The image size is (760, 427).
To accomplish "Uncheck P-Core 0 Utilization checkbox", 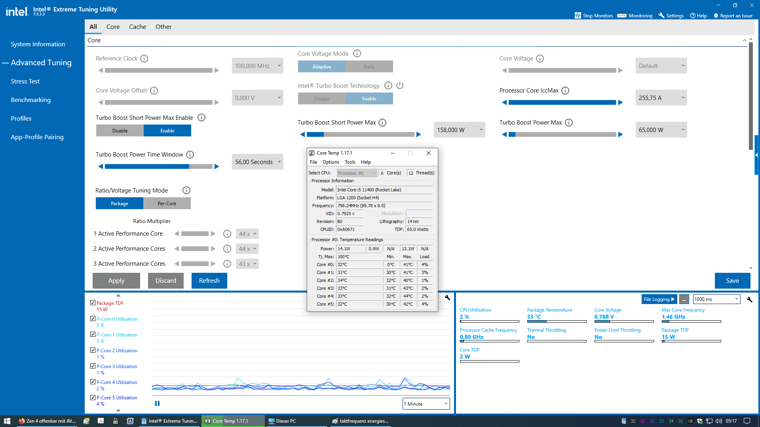I will (93, 319).
